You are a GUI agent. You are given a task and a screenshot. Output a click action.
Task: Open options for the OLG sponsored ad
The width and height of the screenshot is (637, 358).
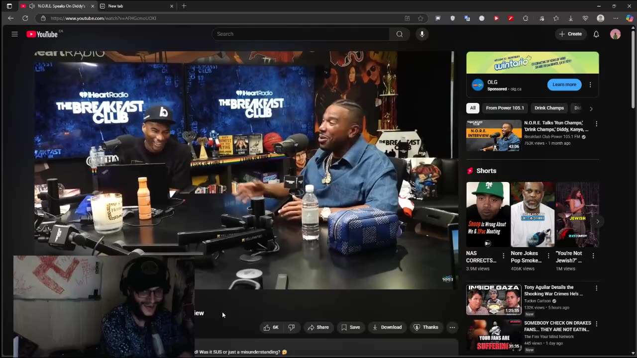coord(590,85)
